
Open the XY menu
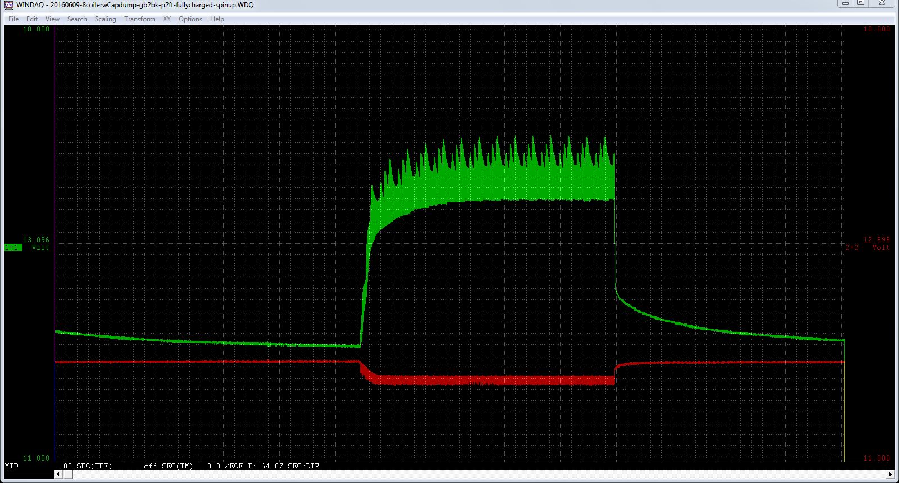pos(167,19)
